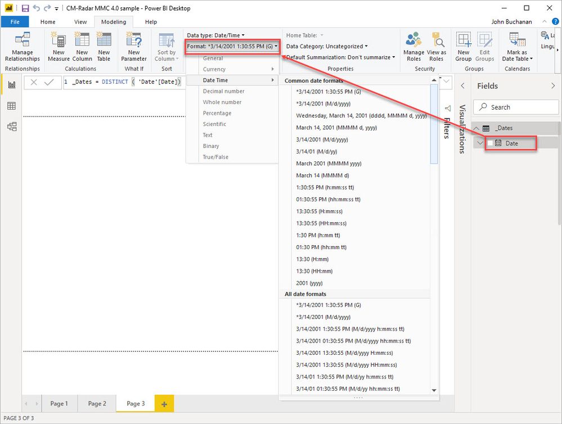Collapse the ribbon with the caret
562x424 pixels.
[545, 21]
